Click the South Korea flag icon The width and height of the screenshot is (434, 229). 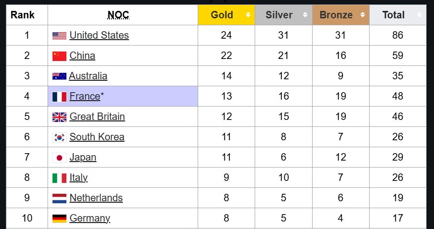point(59,137)
